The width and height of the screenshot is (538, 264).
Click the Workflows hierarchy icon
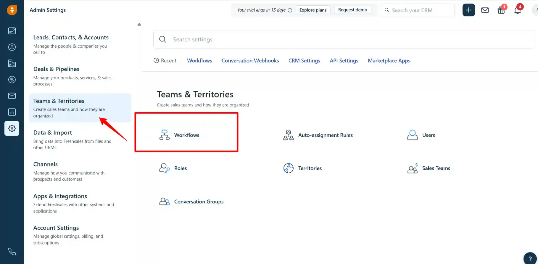pos(165,135)
